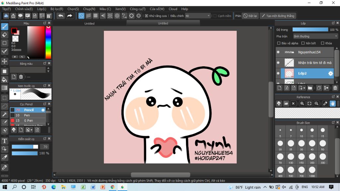Enable the Bảo vệ alpha checkbox

pos(279,43)
